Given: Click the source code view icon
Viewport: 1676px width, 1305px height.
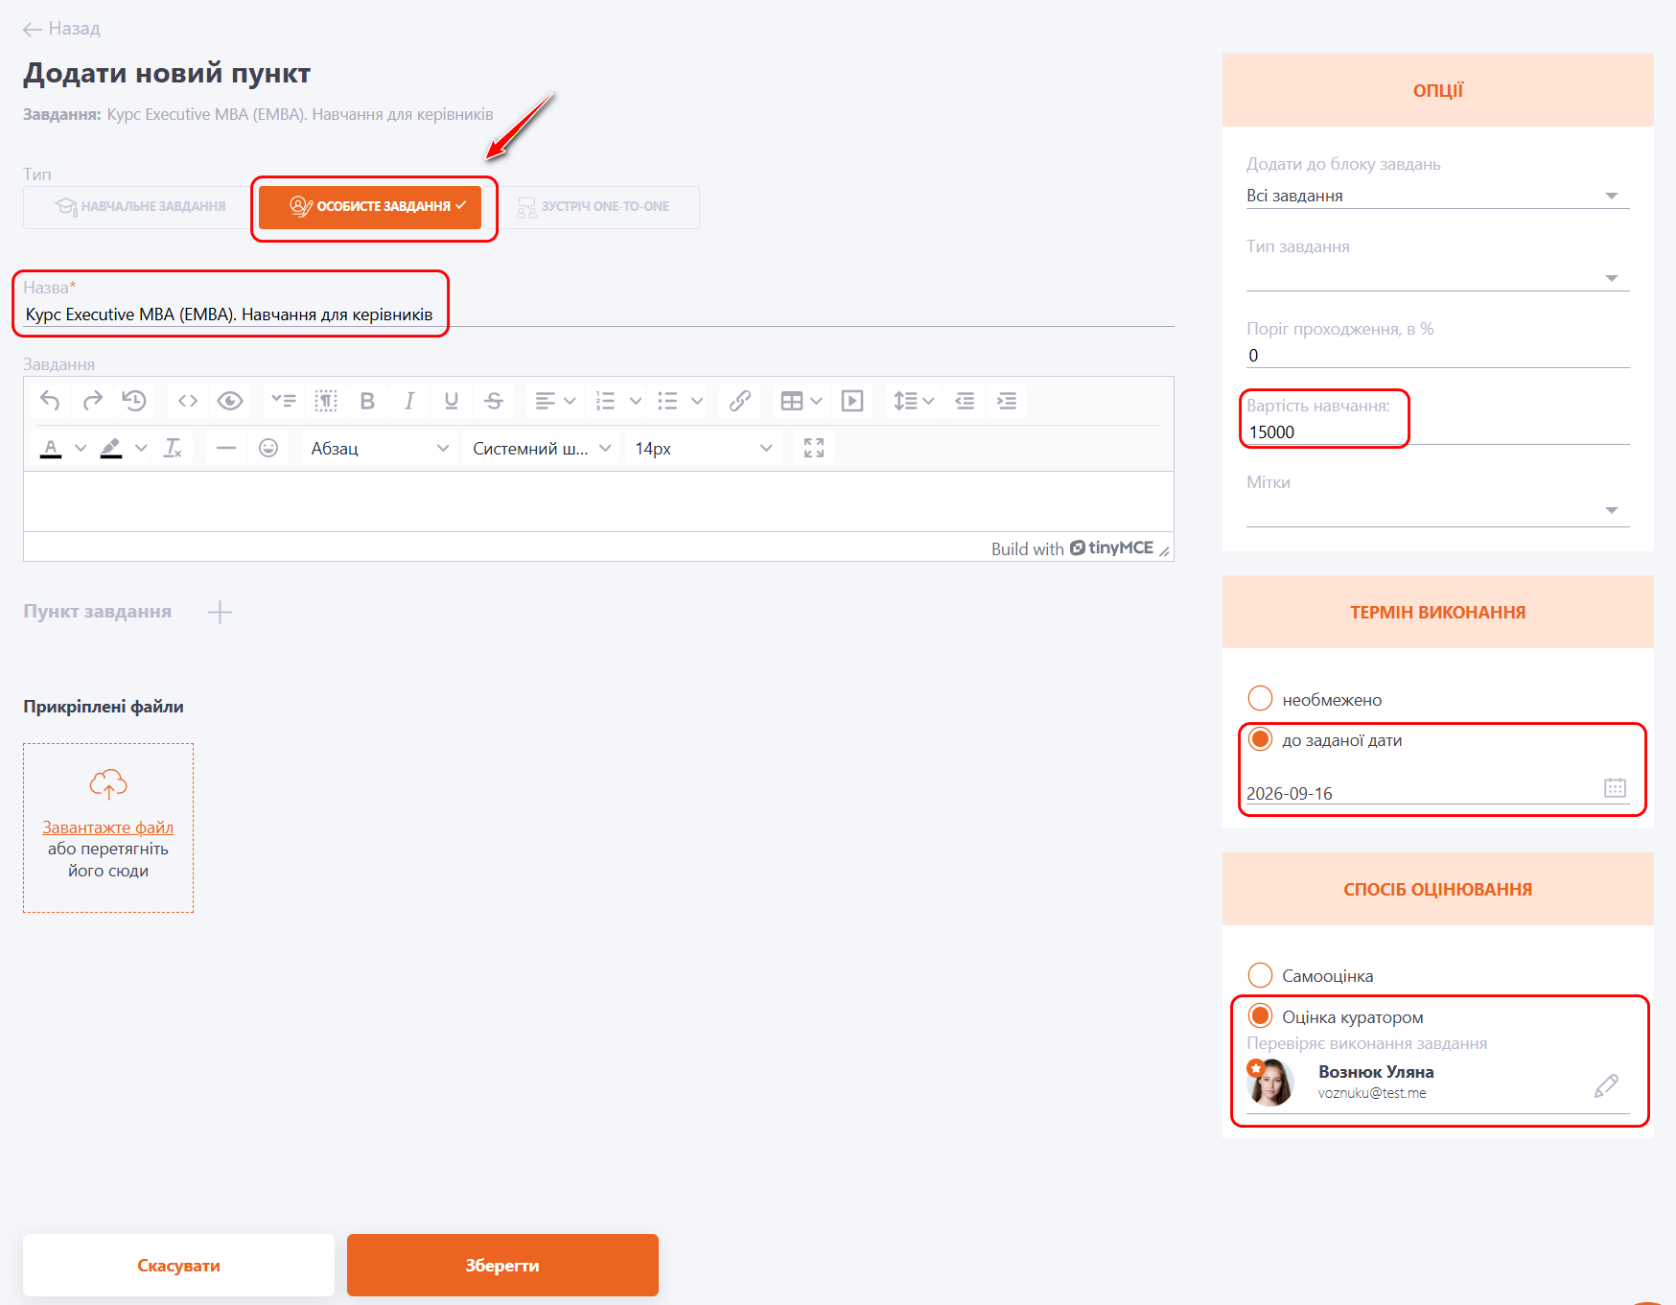Looking at the screenshot, I should (188, 401).
